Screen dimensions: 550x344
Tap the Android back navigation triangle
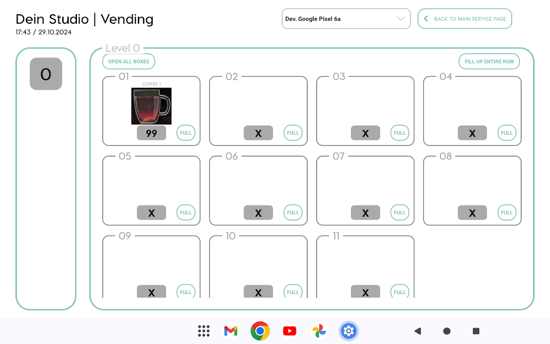(x=418, y=331)
